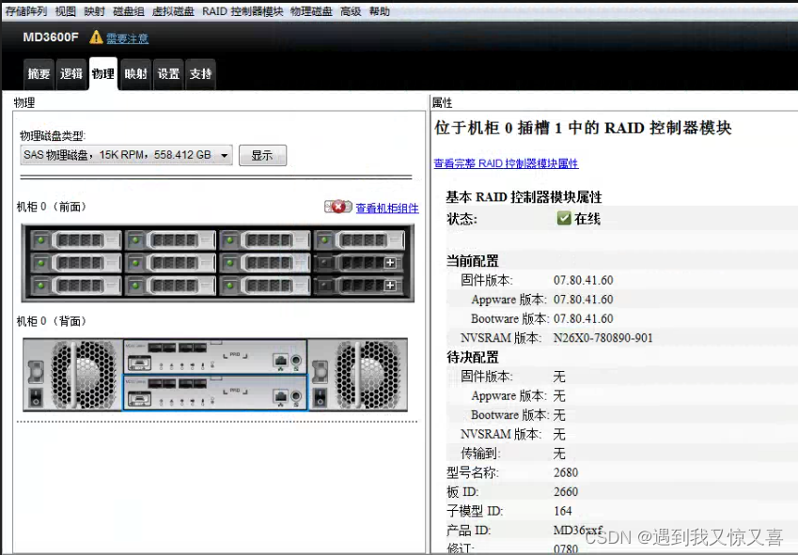798x555 pixels.
Task: Click the MD3600F array name
Action: (x=51, y=38)
